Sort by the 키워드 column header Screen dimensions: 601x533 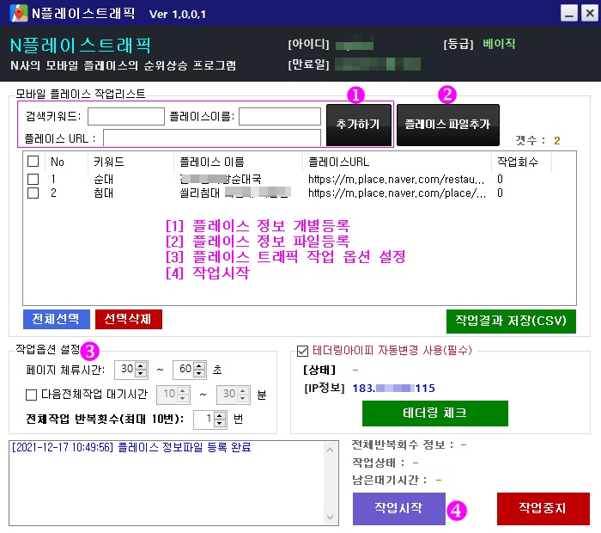pos(109,162)
